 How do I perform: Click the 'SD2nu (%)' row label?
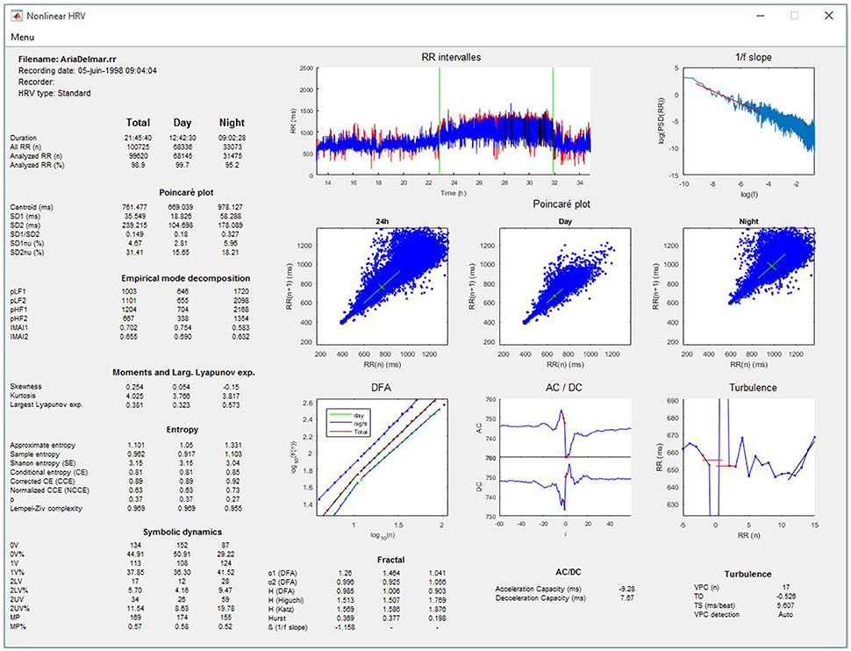coord(27,253)
